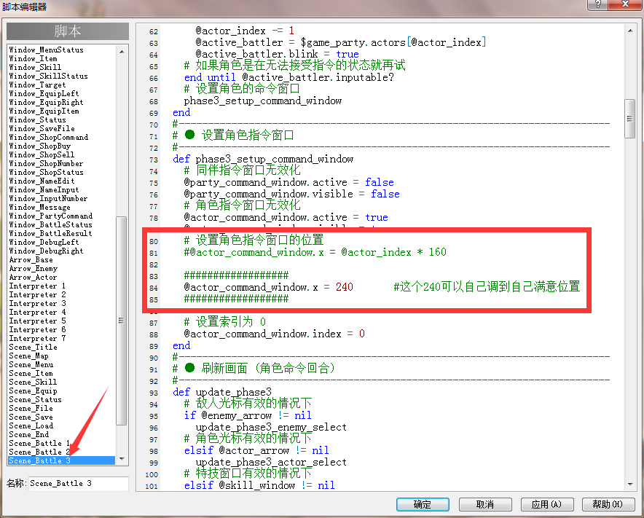Click code line 93 def update_phase3
This screenshot has height=518, width=644.
tap(222, 392)
